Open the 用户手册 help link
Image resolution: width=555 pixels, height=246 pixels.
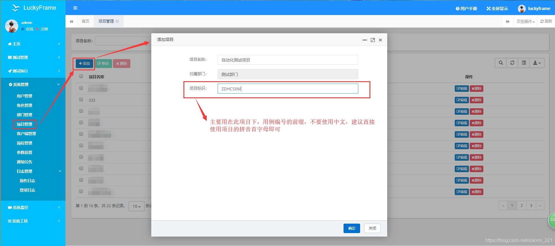(466, 9)
